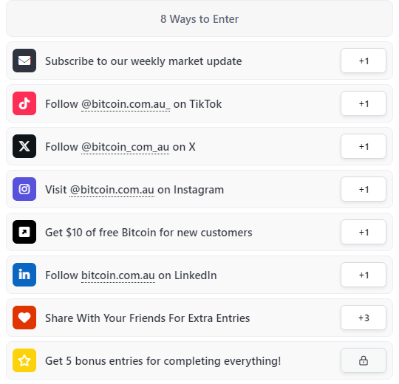Click the blue LinkedIn logo icon
Screen dimensions: 399x384
click(x=24, y=275)
